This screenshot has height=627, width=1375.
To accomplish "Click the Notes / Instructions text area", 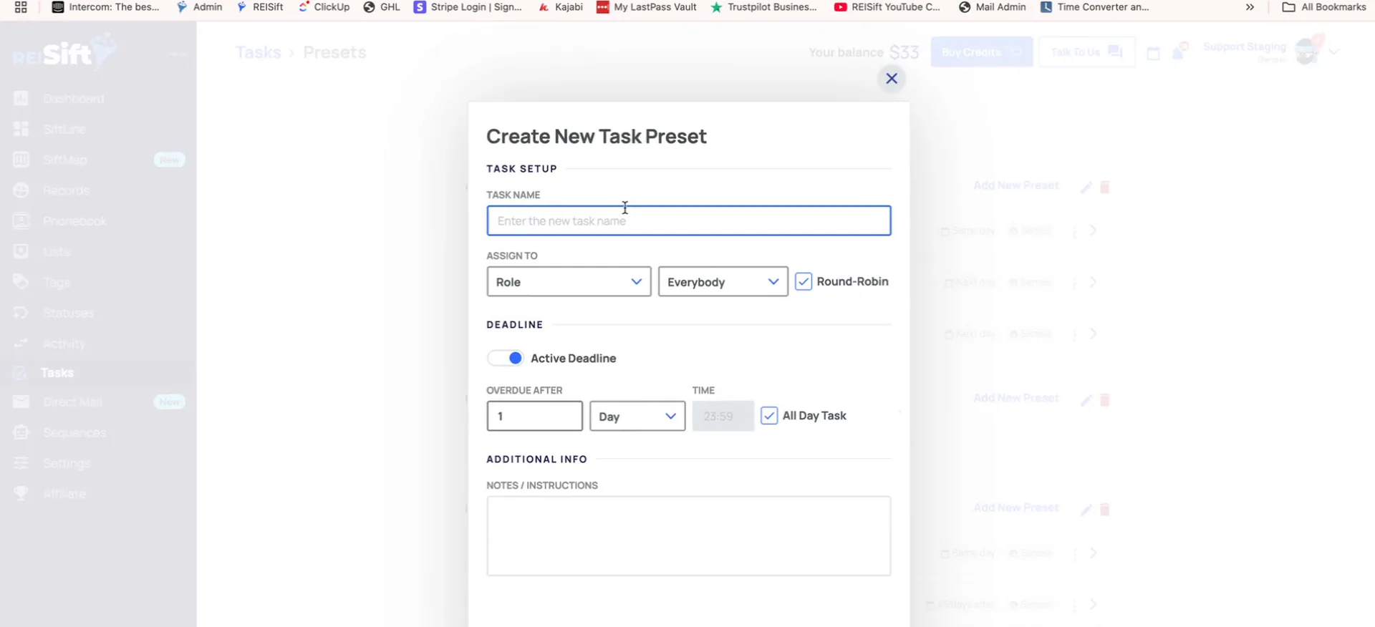I will pyautogui.click(x=688, y=536).
